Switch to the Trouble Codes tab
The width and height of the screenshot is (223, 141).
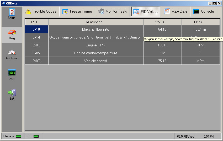point(41,12)
